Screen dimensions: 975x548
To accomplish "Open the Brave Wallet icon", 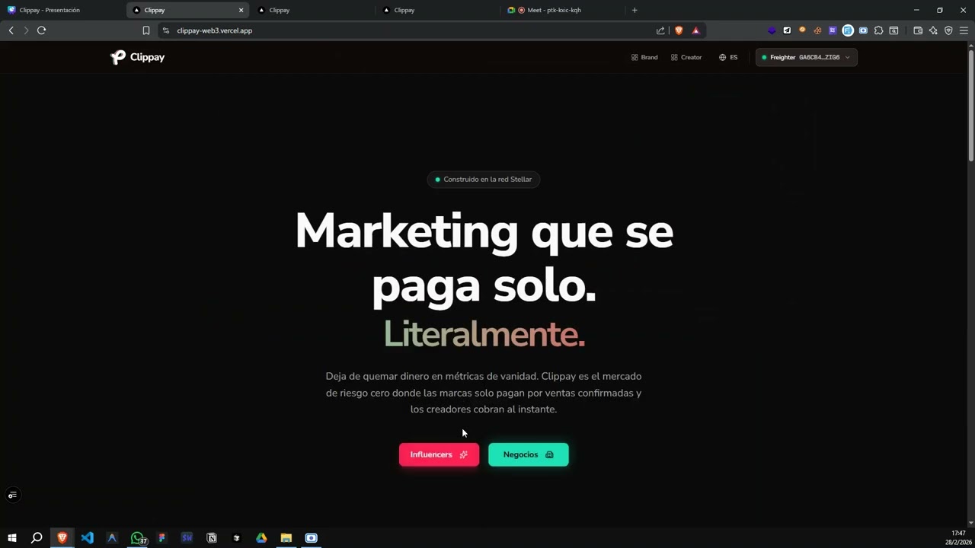I will pyautogui.click(x=918, y=30).
